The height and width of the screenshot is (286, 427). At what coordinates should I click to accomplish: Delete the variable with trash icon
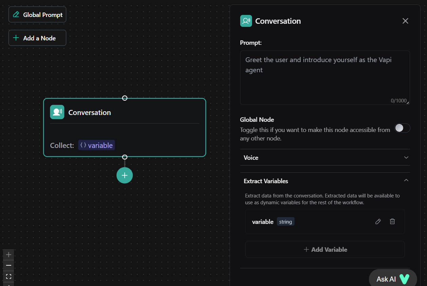tap(392, 222)
